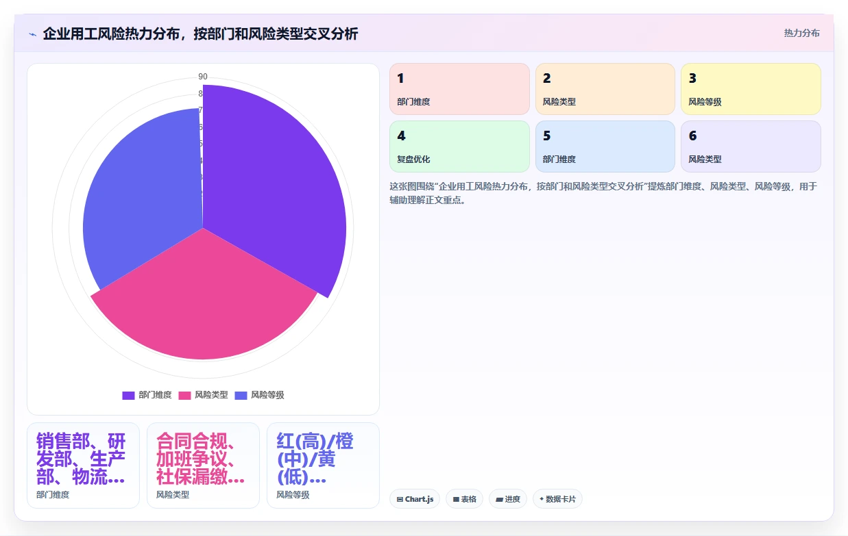848x536 pixels.
Task: Open card 6 labeled 风险类型
Action: point(751,146)
